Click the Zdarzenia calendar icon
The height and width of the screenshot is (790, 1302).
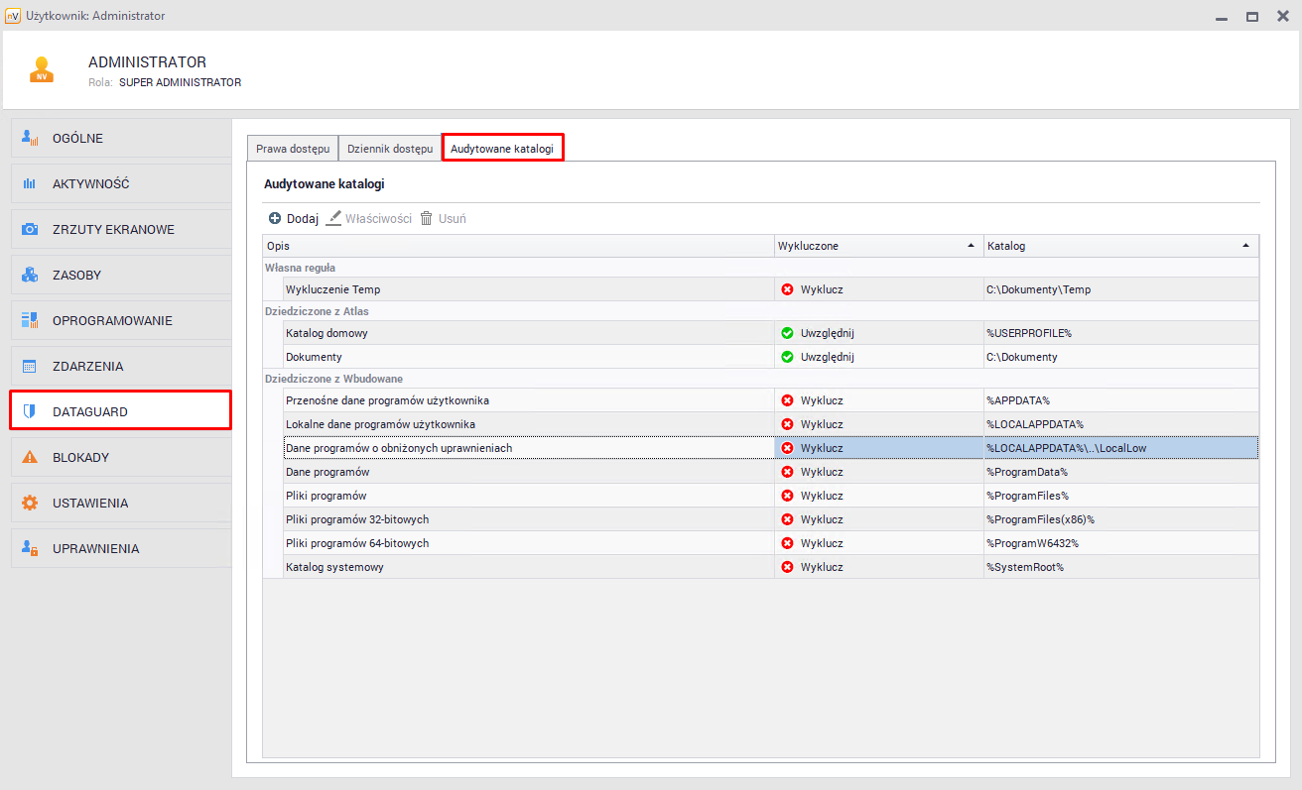pos(30,367)
